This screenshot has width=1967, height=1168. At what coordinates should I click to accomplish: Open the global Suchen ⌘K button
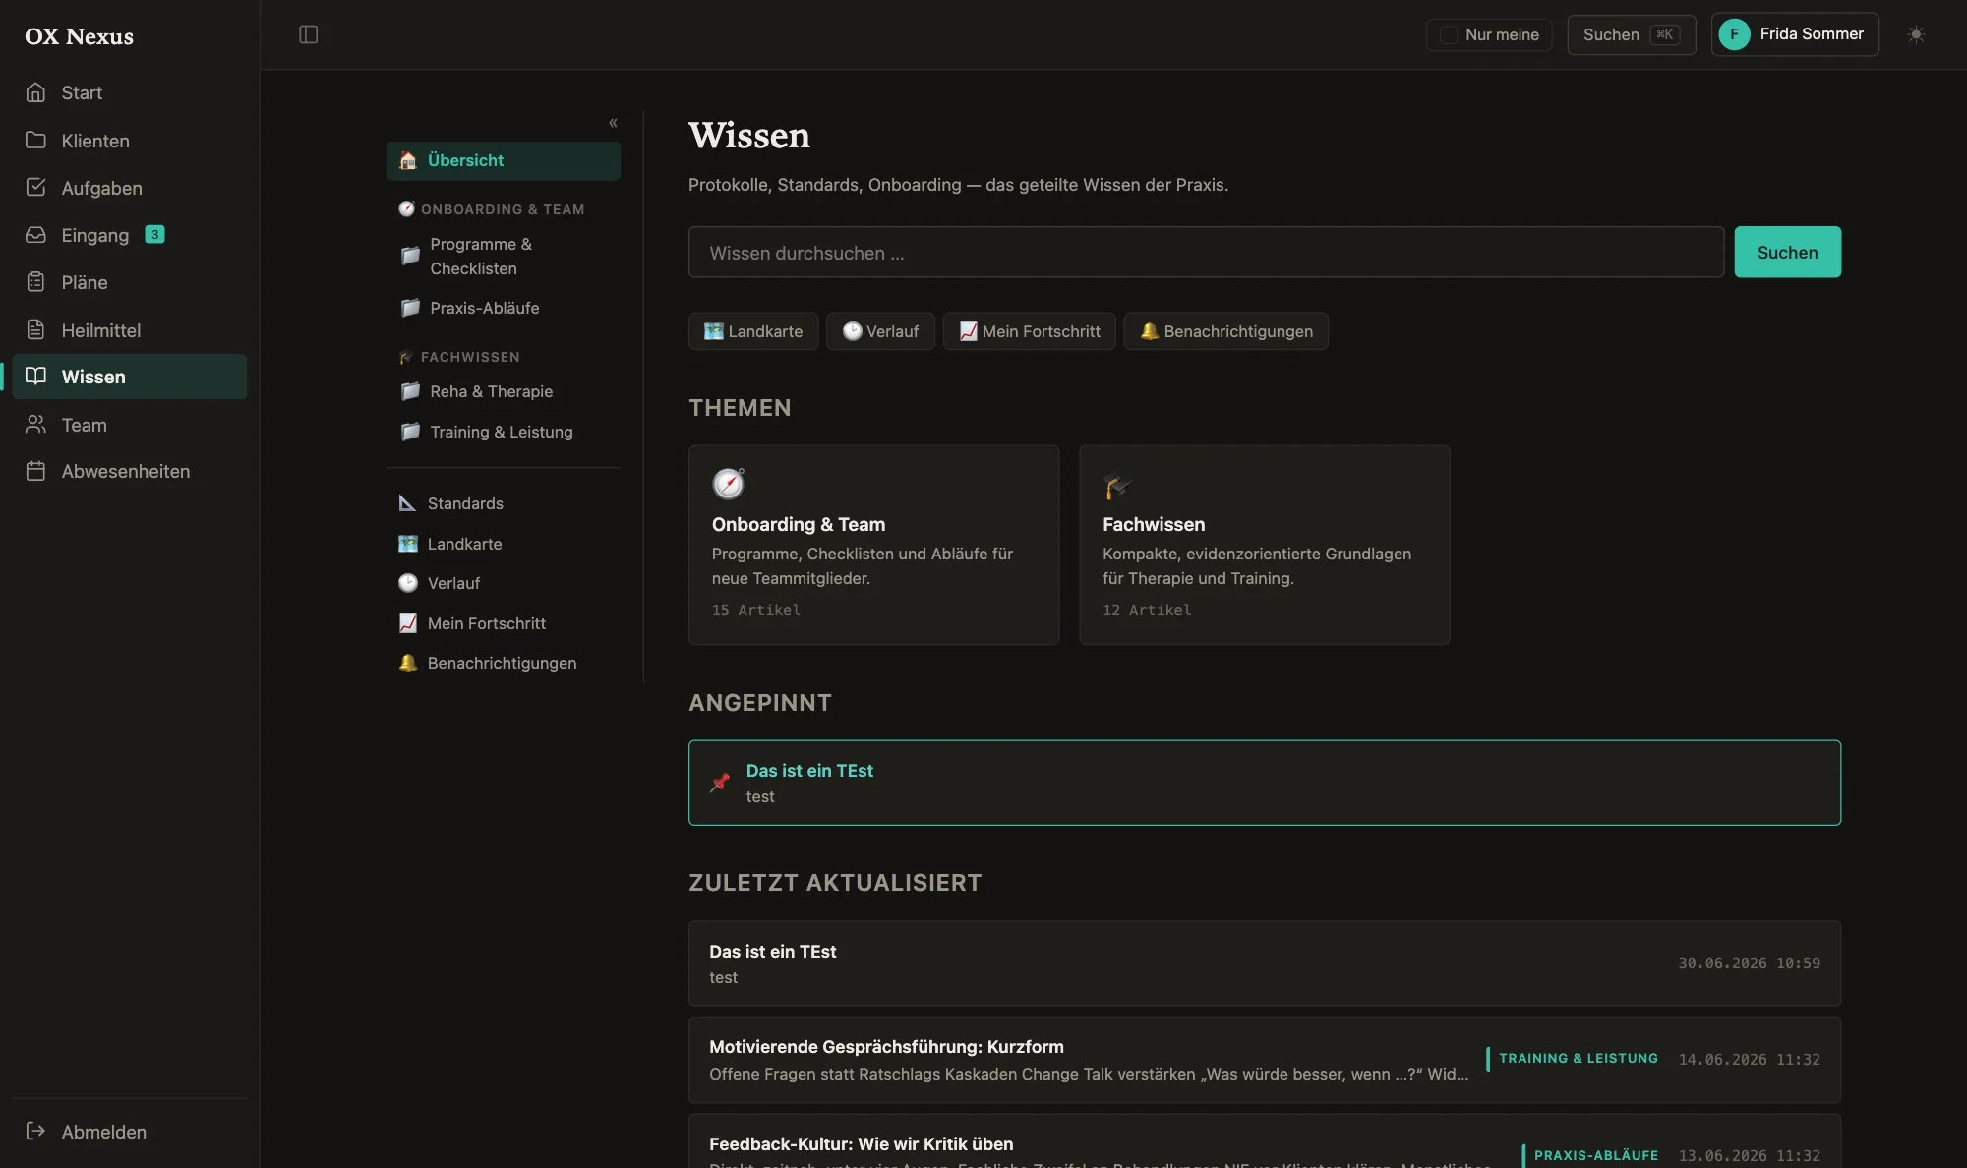point(1632,34)
